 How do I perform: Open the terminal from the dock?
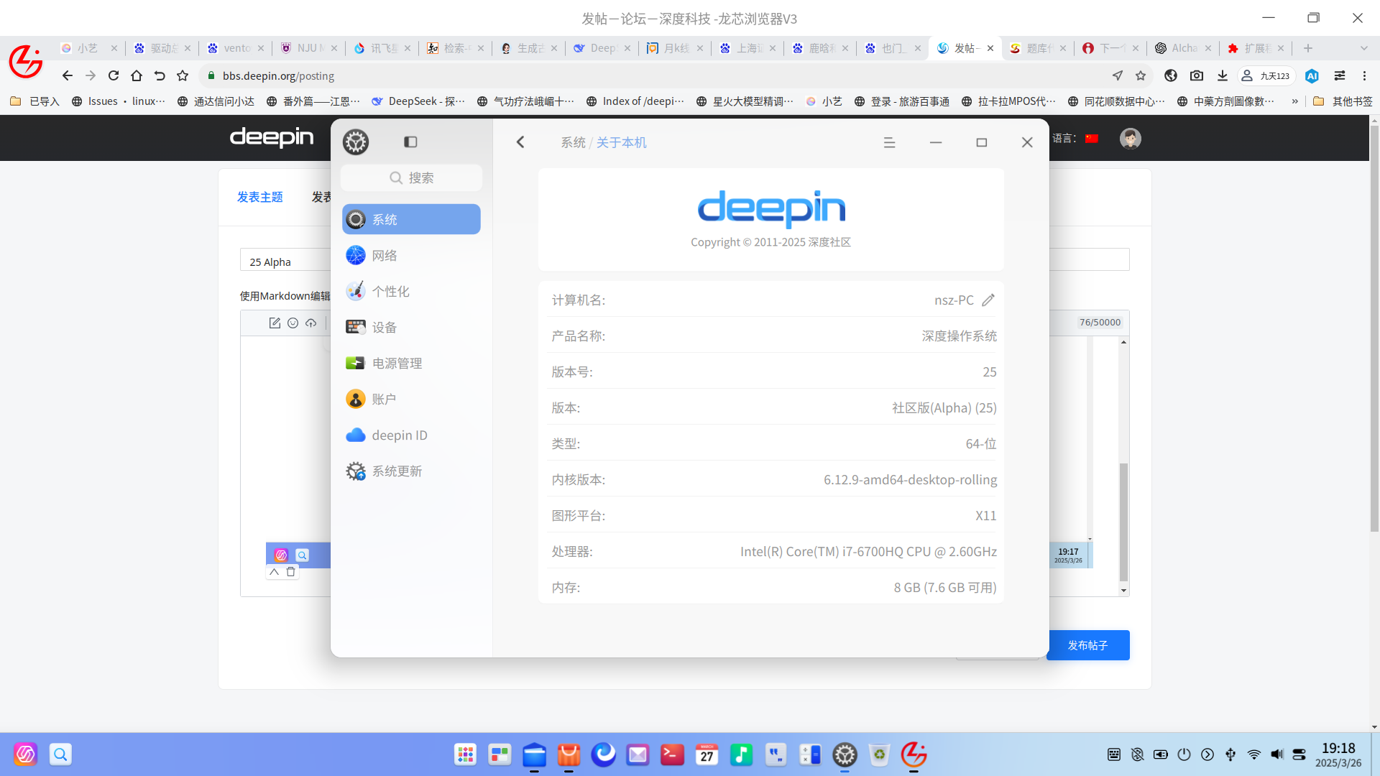tap(672, 754)
